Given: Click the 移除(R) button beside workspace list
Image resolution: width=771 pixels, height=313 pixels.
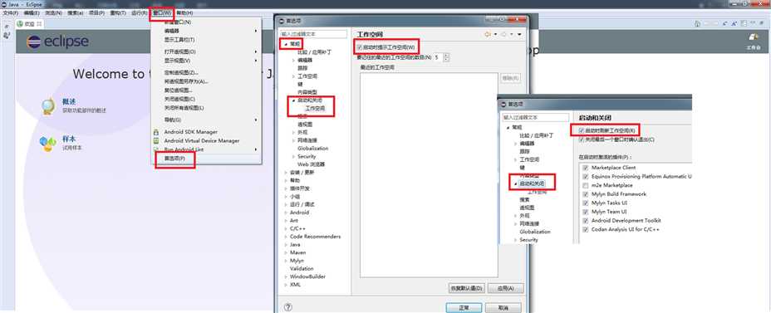Looking at the screenshot, I should coord(511,78).
